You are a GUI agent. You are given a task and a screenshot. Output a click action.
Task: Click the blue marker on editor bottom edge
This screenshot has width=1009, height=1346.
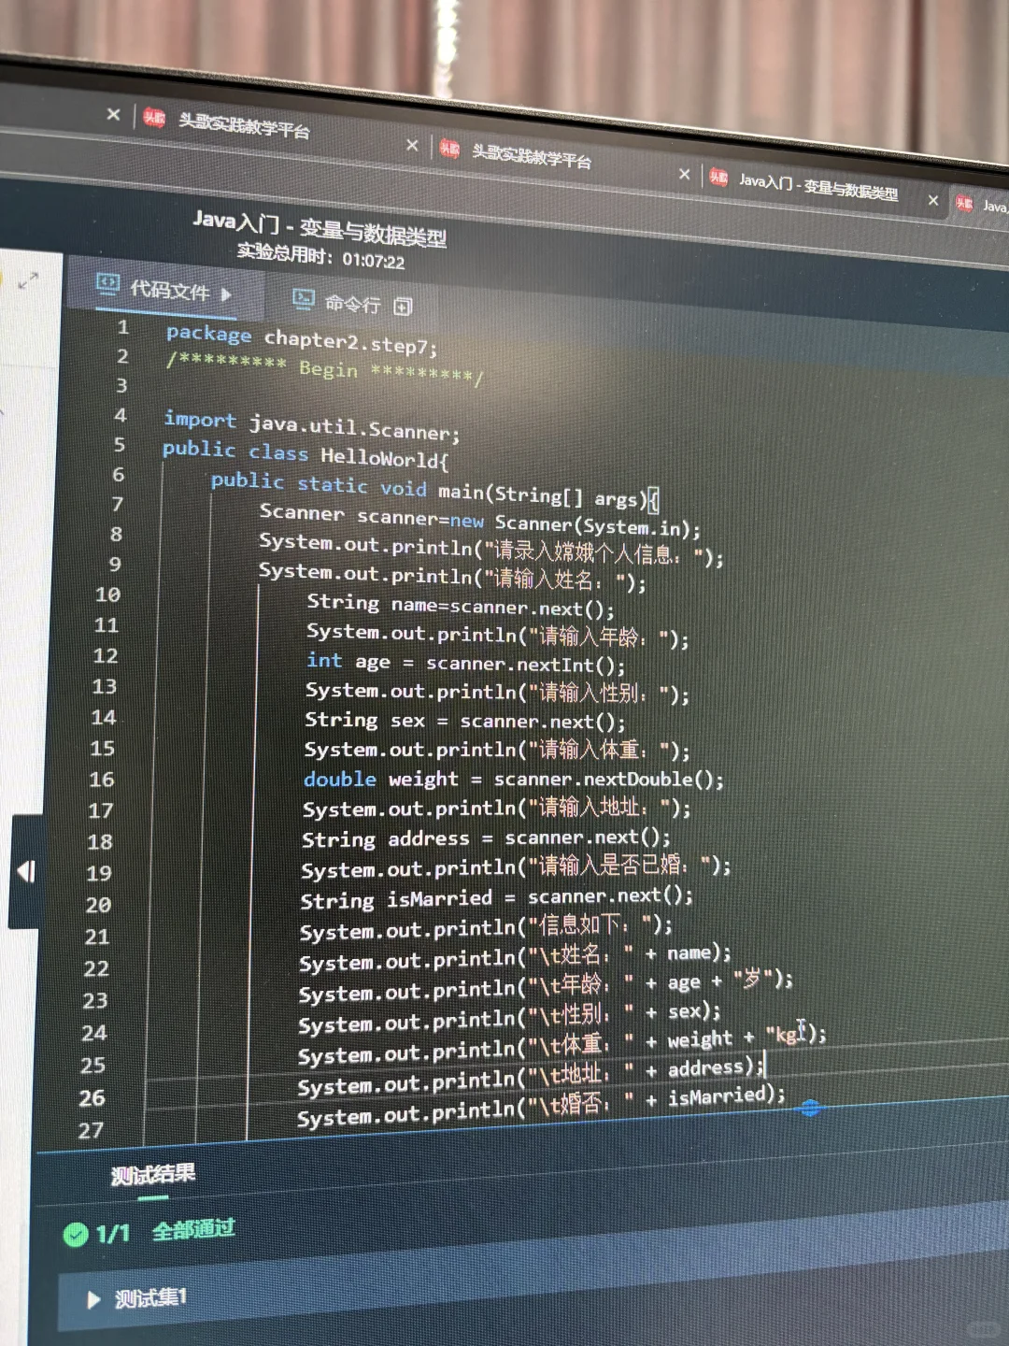[x=810, y=1108]
